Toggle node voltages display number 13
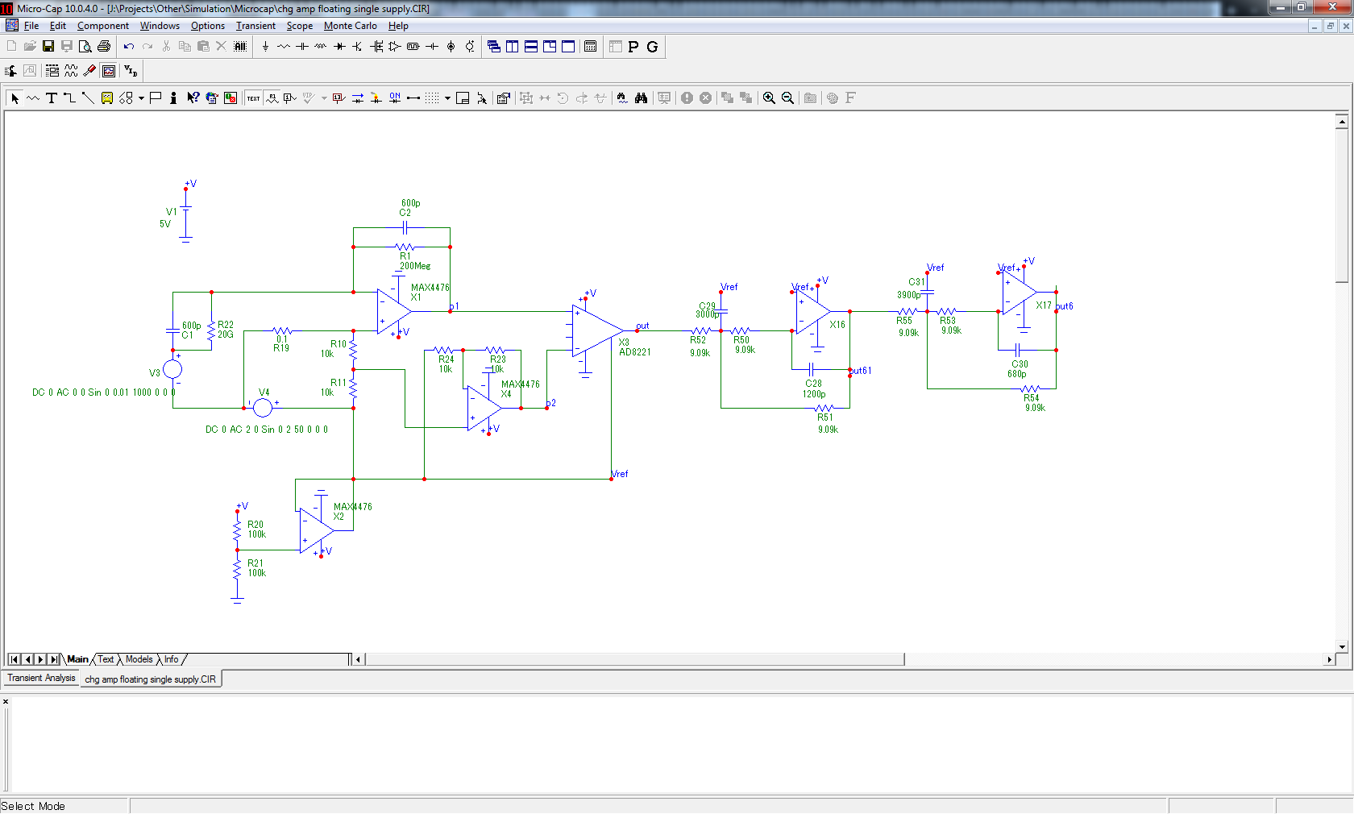1354x814 pixels. 339,98
